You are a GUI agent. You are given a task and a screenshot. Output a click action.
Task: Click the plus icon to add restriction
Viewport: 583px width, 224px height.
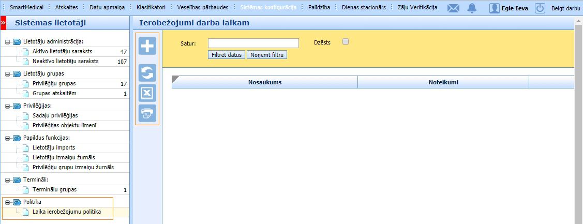pyautogui.click(x=147, y=46)
